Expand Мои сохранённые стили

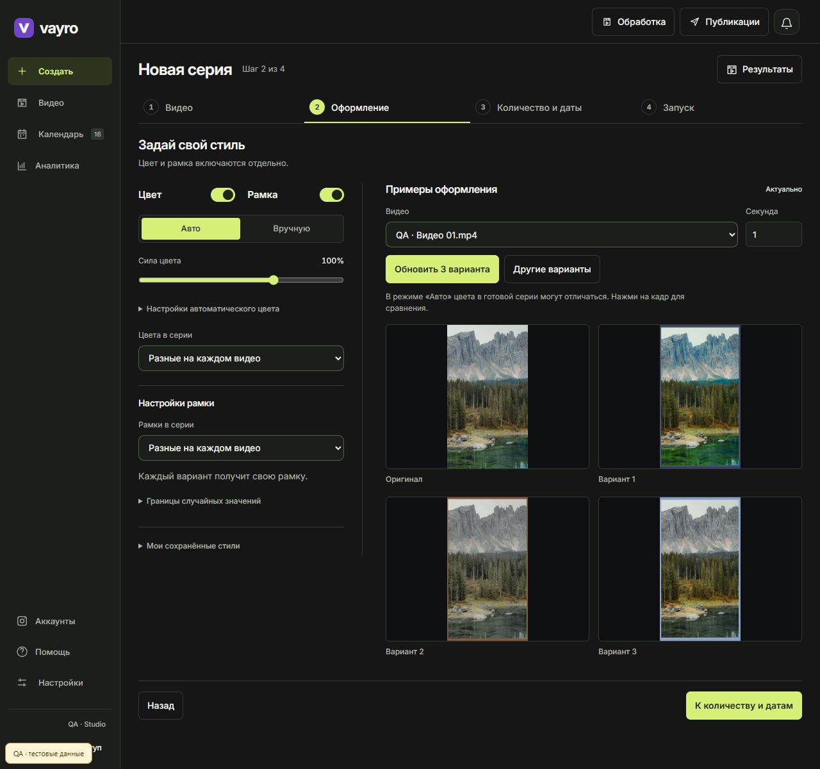(x=189, y=546)
